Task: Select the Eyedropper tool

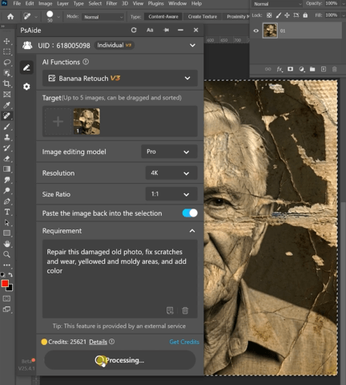Action: 6,105
